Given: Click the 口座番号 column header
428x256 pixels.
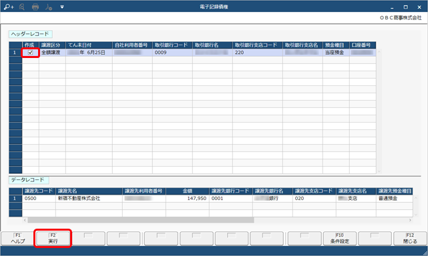Looking at the screenshot, I should [363, 45].
